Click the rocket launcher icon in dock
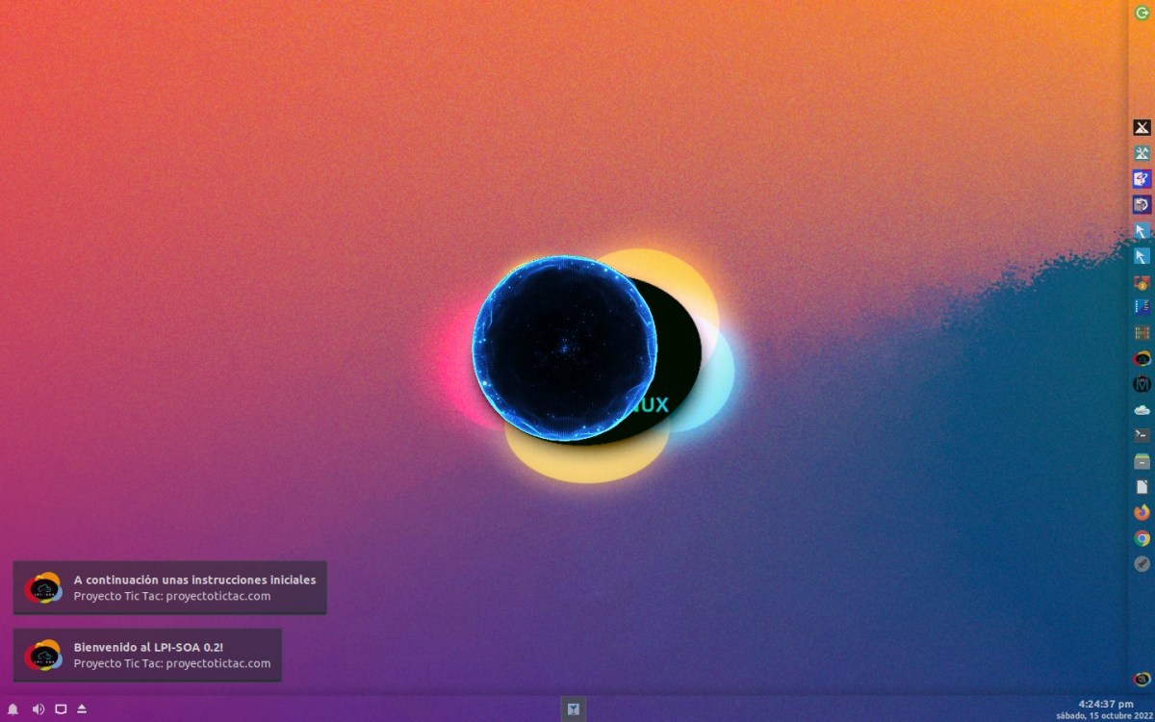Viewport: 1155px width, 722px height. [x=1142, y=564]
